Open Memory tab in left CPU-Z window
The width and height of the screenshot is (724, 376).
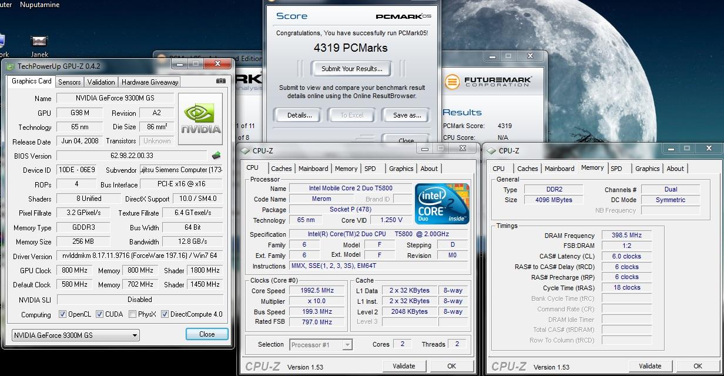[346, 169]
